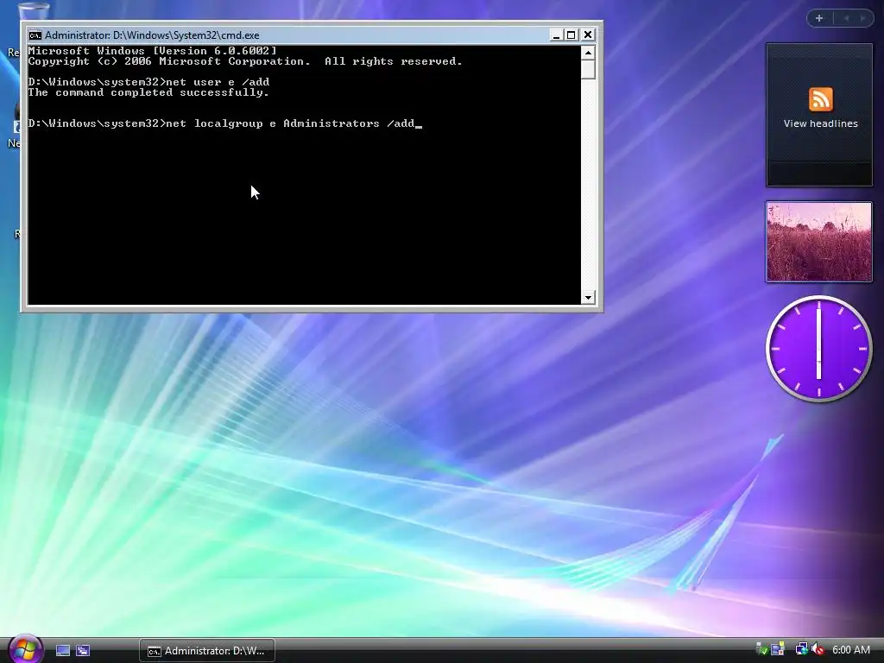Click the purple clock gadget

pyautogui.click(x=818, y=349)
